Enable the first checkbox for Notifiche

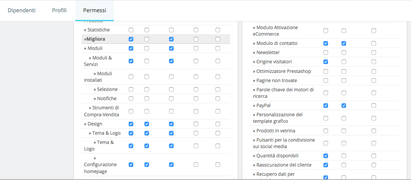(x=131, y=99)
